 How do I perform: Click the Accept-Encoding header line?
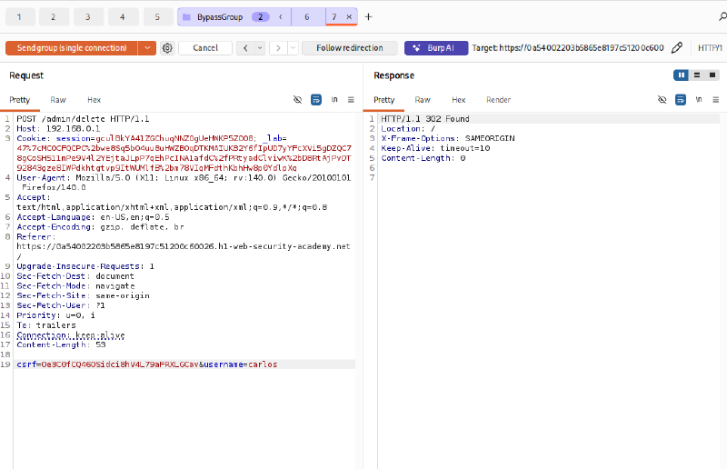pyautogui.click(x=101, y=227)
